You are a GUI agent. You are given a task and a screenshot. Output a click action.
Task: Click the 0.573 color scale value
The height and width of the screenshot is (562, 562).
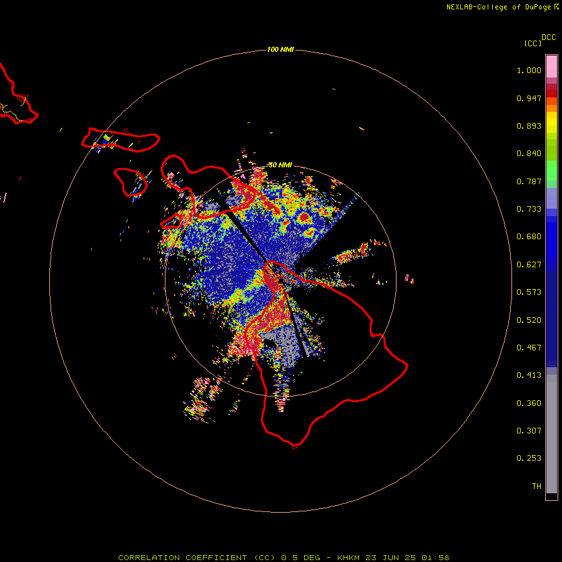[x=529, y=292]
